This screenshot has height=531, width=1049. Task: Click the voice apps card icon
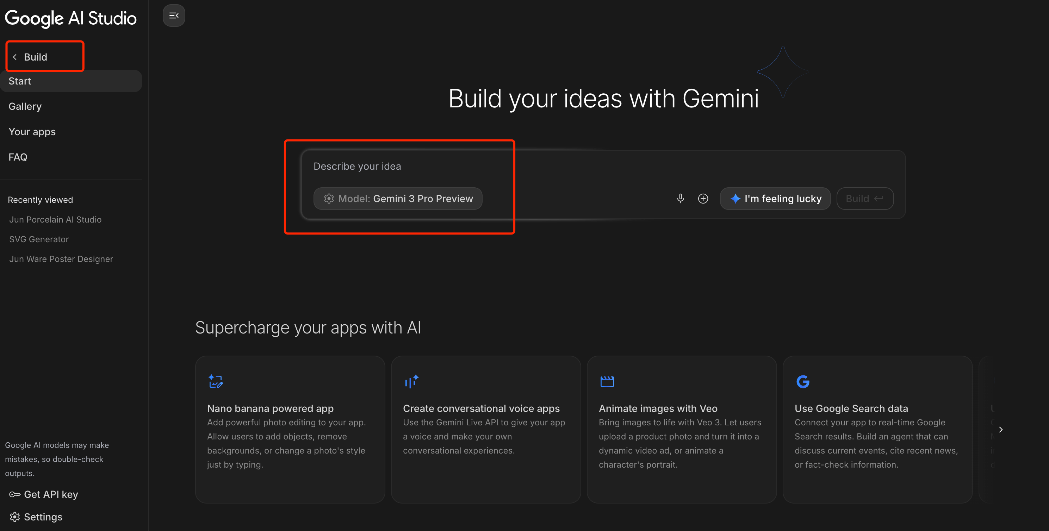411,381
